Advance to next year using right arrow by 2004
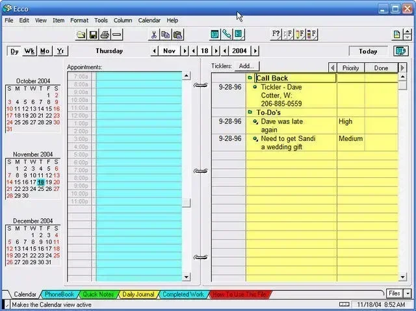Screen dimensions: 416x311 (x=255, y=51)
